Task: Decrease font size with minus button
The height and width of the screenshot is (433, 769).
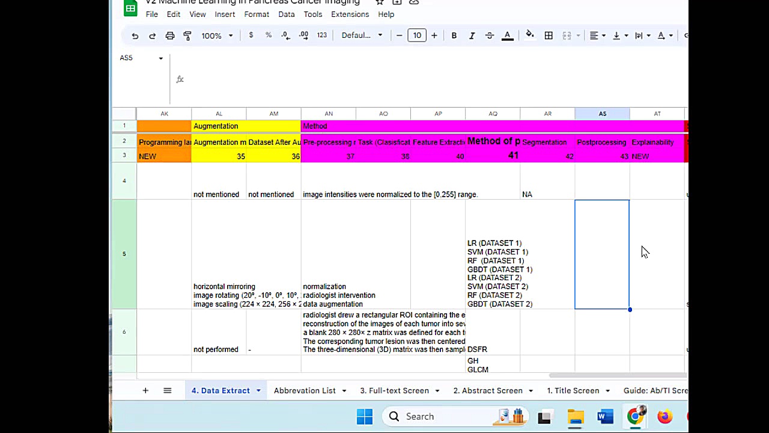Action: coord(399,35)
